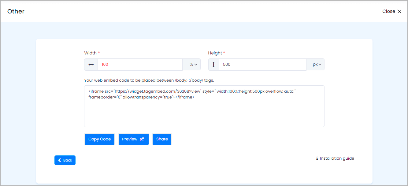
Task: Open the width unit % dropdown
Action: point(191,65)
